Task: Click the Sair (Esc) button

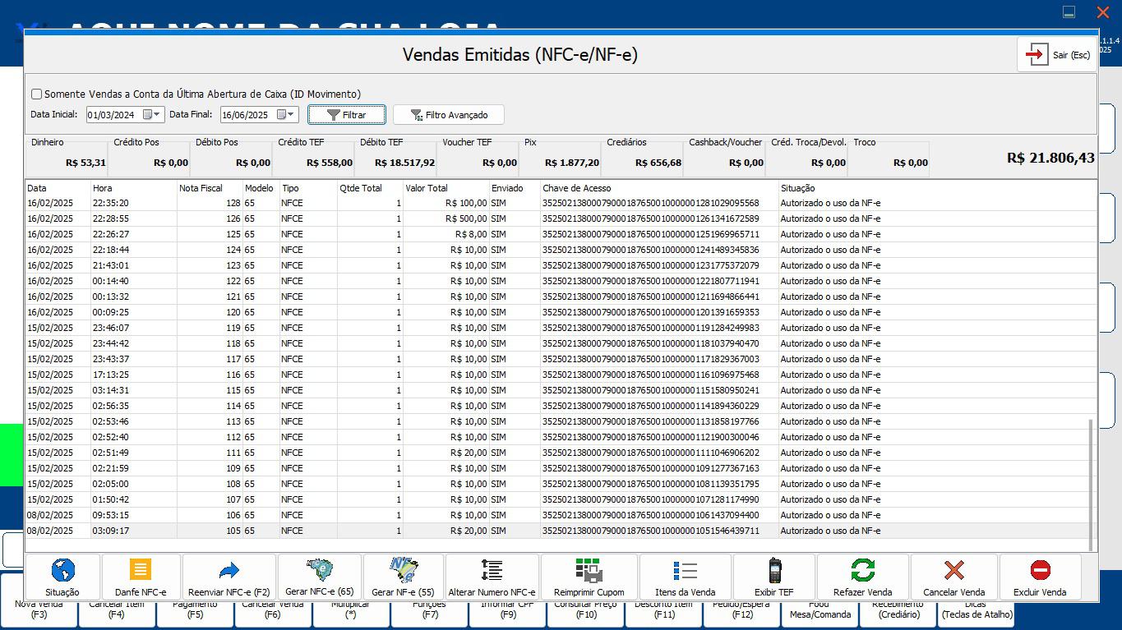Action: (x=1057, y=55)
